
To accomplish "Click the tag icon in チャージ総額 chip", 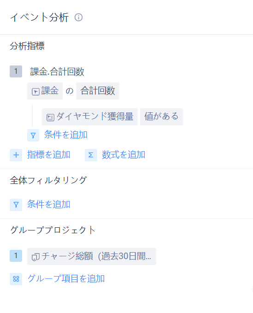I will [35, 257].
